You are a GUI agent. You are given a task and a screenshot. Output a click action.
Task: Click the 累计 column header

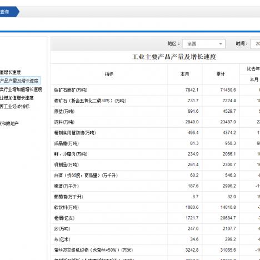(221, 74)
